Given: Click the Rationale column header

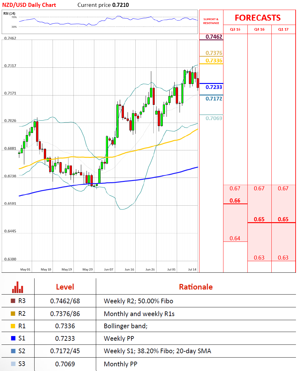Looking at the screenshot, I should tap(196, 287).
